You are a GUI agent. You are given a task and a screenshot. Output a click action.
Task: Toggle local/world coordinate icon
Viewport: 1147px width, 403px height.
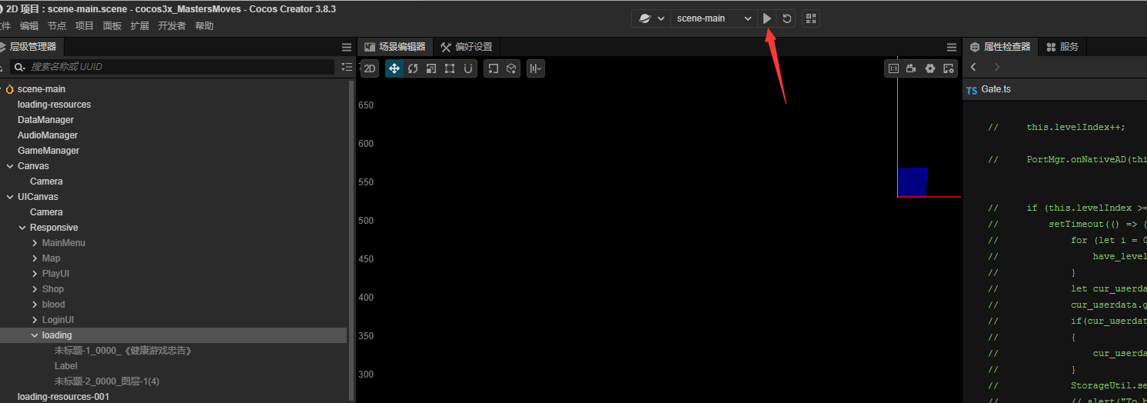pyautogui.click(x=494, y=68)
